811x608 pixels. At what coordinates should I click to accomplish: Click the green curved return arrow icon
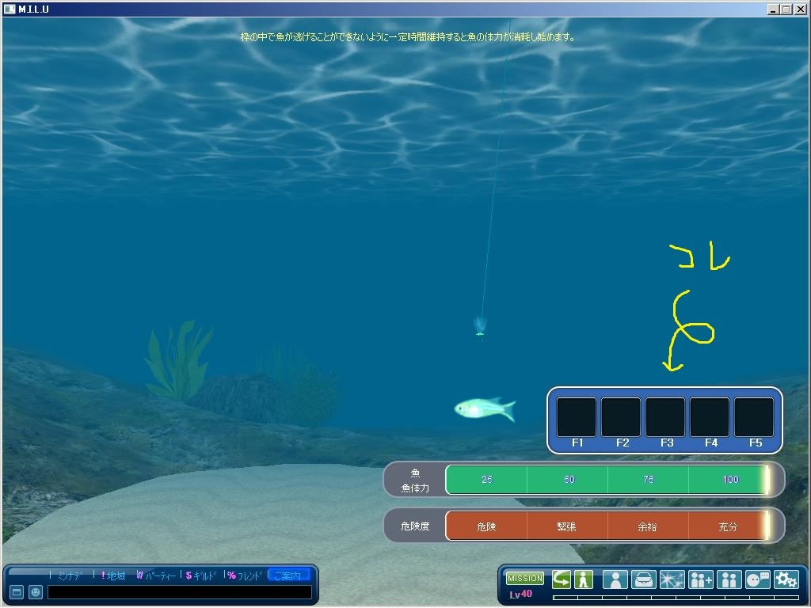pos(562,579)
